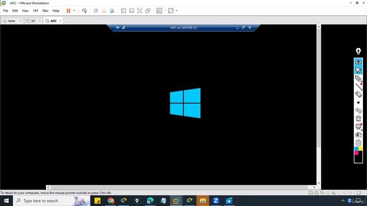
Task: Open the blue Zoom icon in taskbar
Action: (216, 201)
